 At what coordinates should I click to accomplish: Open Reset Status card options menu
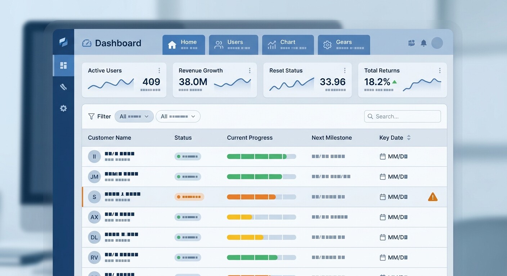[345, 70]
